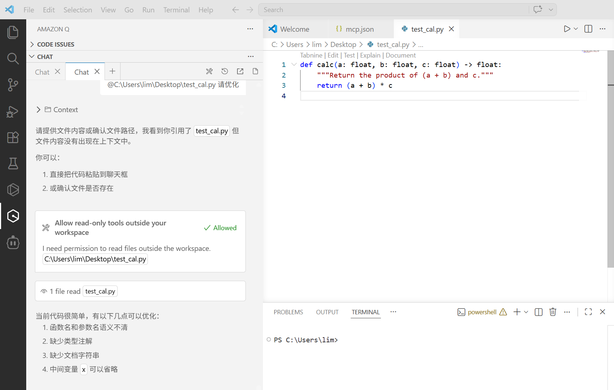
Task: Click the Tabnine Document code lens
Action: 401,55
